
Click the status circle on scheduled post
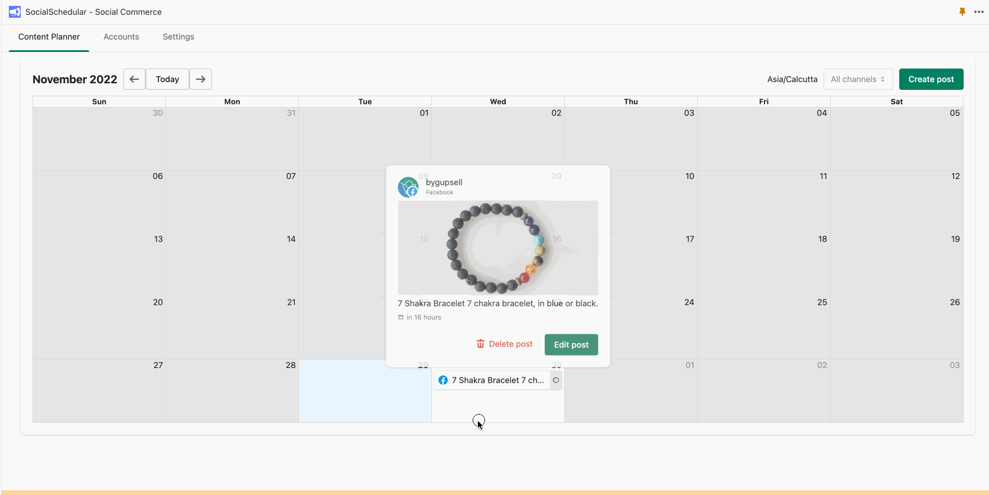pos(556,380)
